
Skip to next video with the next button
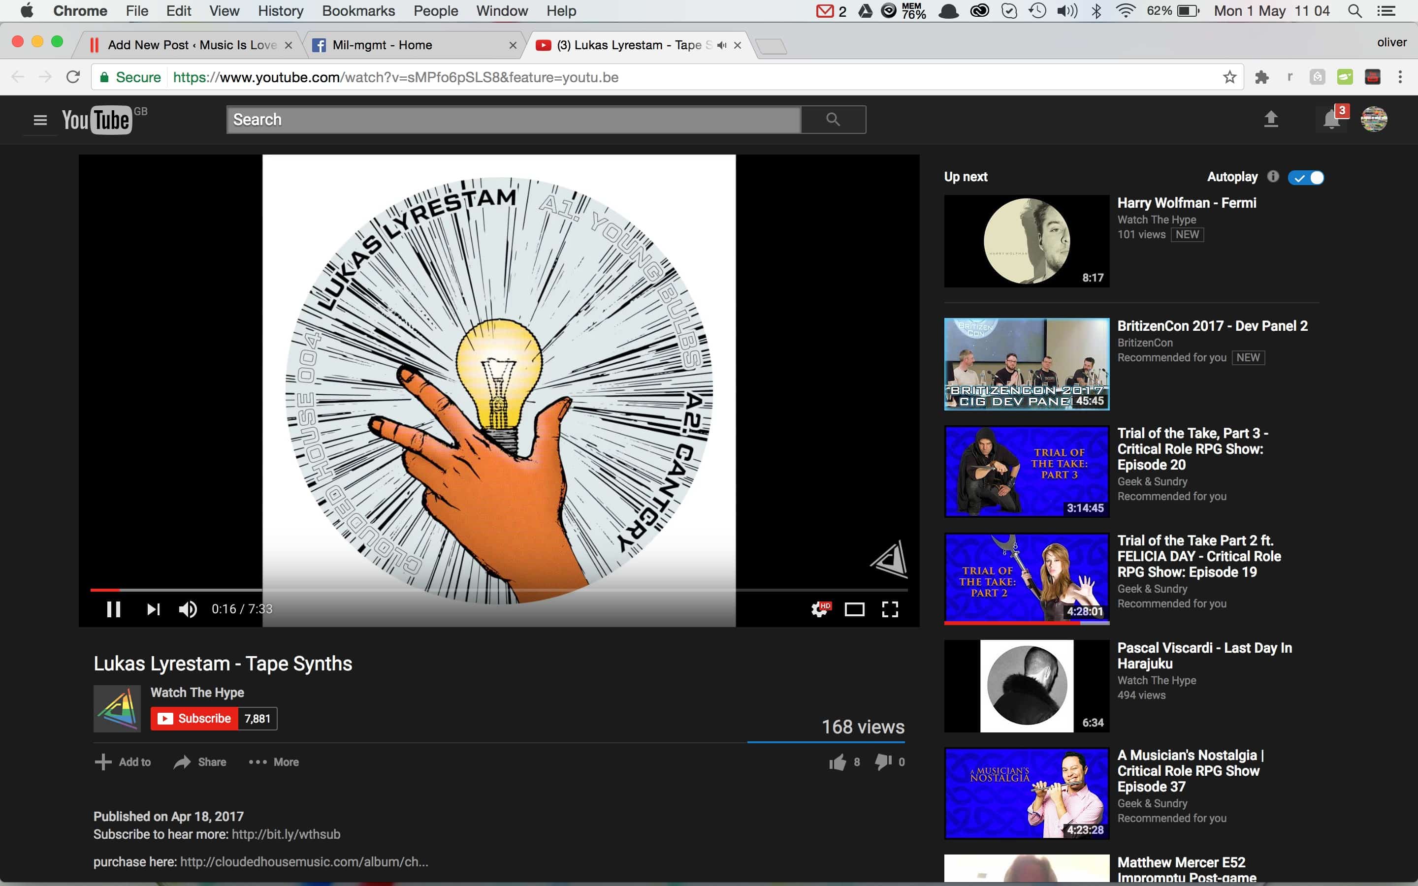click(x=153, y=609)
